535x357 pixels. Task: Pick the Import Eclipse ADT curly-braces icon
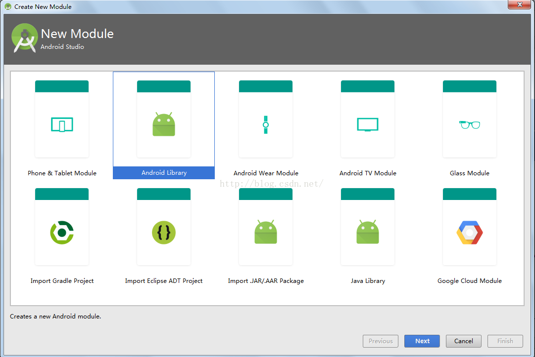pos(164,232)
